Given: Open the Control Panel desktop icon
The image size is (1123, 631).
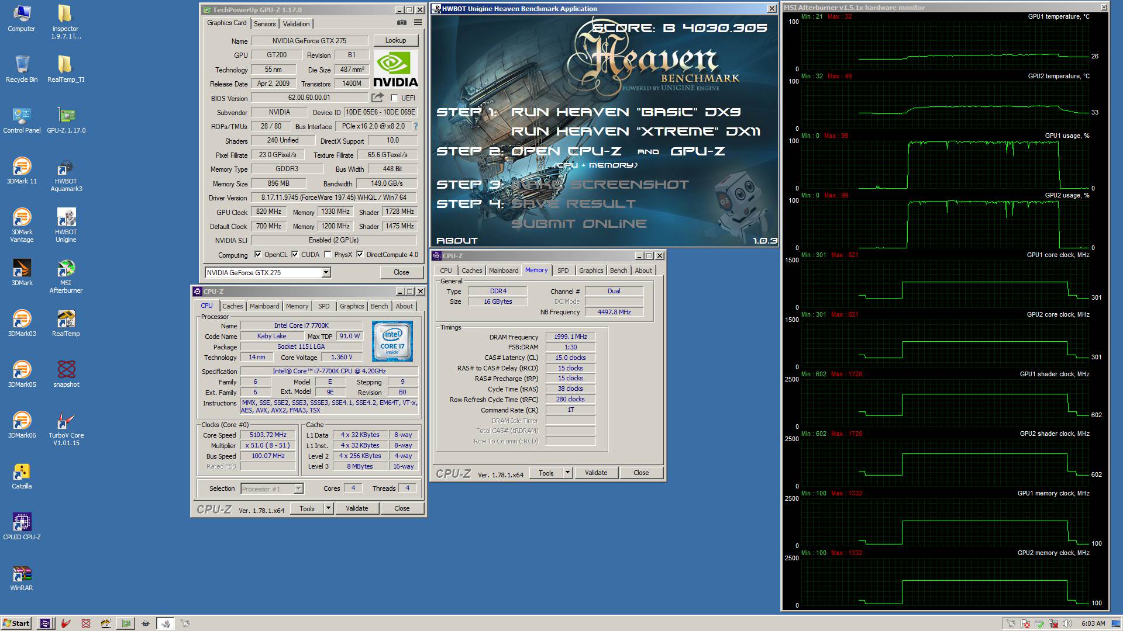Looking at the screenshot, I should [x=22, y=120].
